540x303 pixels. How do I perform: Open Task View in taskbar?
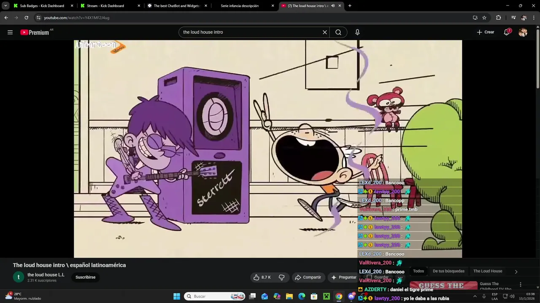(252, 296)
